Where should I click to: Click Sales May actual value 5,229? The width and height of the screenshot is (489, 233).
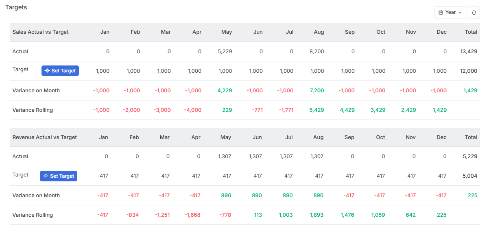tap(225, 52)
